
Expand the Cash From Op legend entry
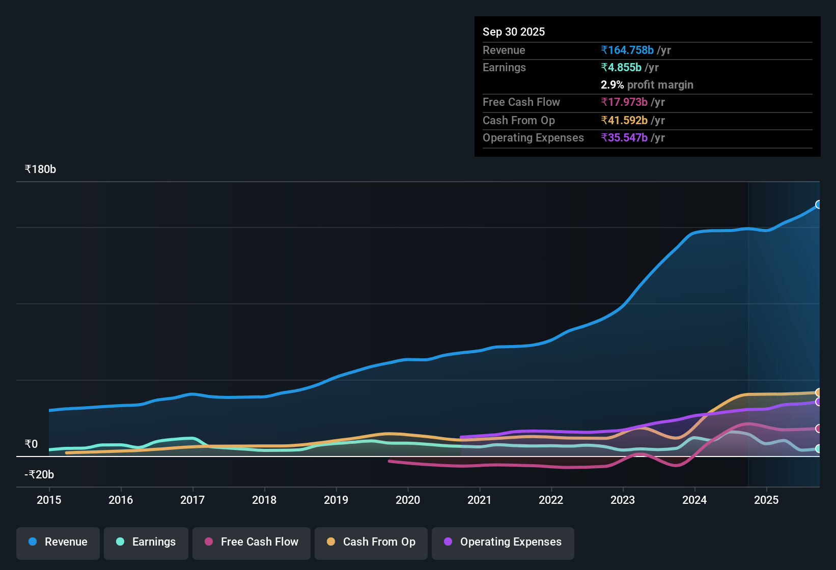coord(371,543)
